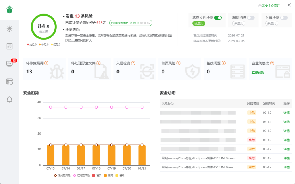Click the server rack icon in 基线问题 card
This screenshot has width=295, height=184.
click(x=238, y=71)
